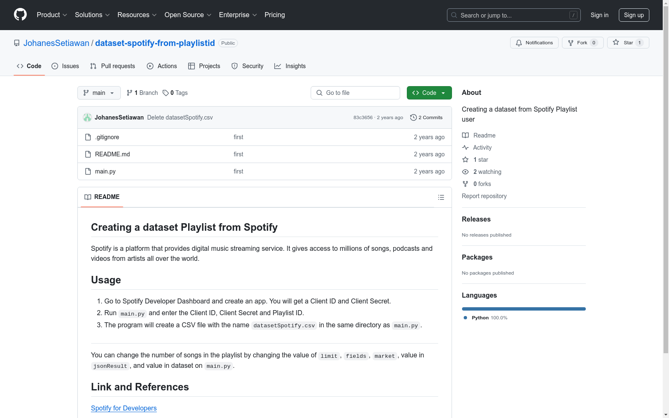Viewport: 669px width, 418px height.
Task: Click the .gitignore file icon
Action: (88, 137)
